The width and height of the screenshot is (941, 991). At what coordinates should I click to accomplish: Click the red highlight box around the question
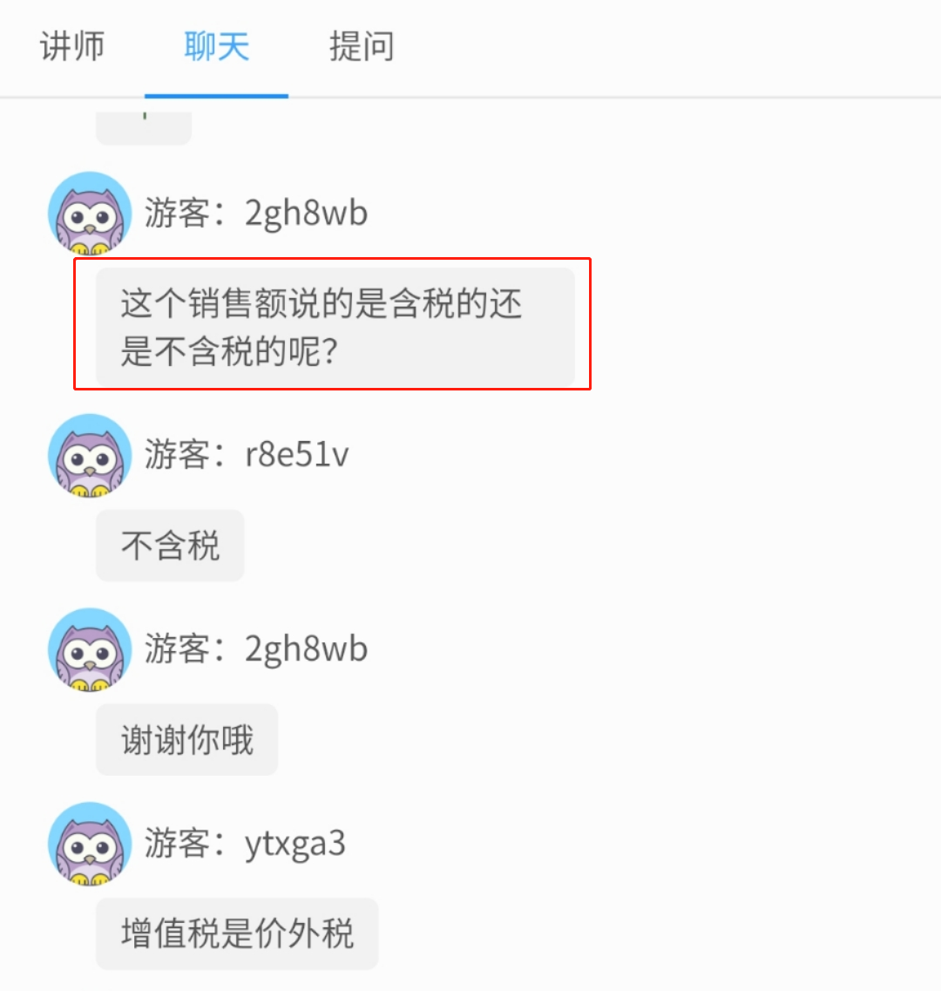click(x=333, y=323)
